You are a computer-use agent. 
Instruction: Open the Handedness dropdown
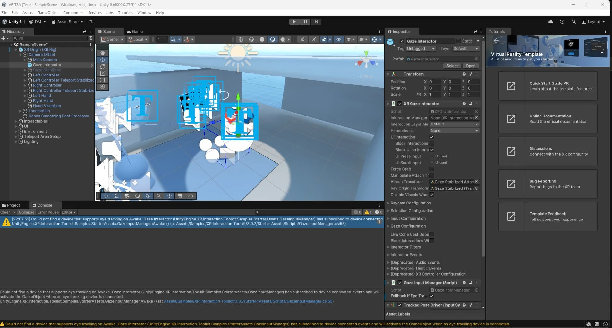454,131
